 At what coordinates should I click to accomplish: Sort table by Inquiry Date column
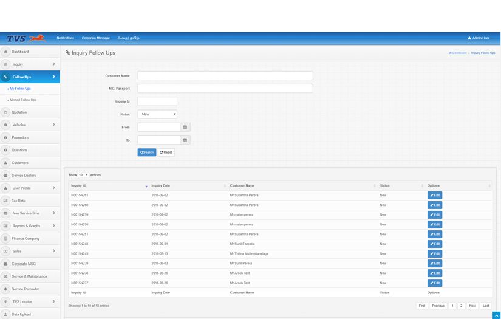click(x=188, y=186)
